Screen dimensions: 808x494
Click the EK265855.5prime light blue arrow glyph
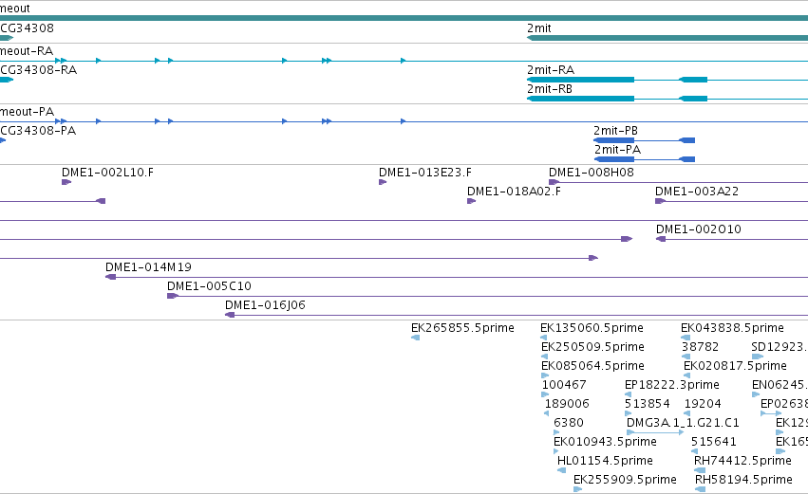pos(415,338)
